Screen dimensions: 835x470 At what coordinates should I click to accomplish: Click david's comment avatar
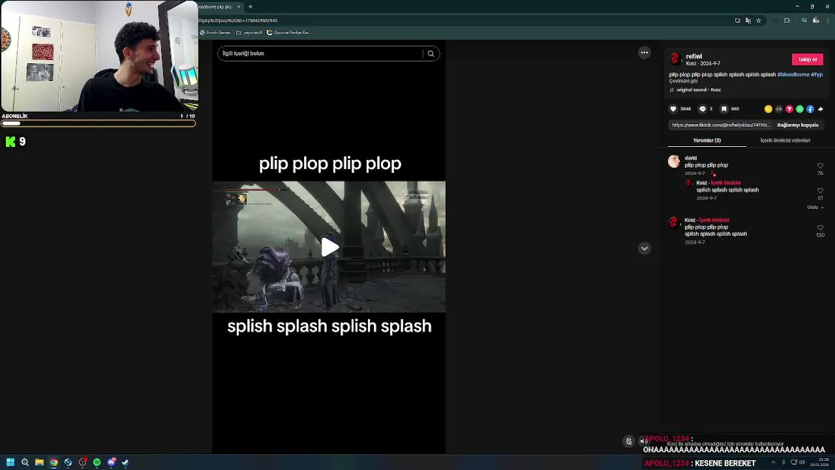coord(674,161)
